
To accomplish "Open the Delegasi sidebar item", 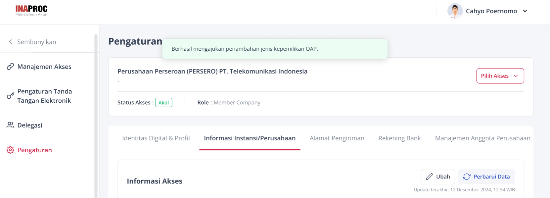I will click(x=30, y=125).
